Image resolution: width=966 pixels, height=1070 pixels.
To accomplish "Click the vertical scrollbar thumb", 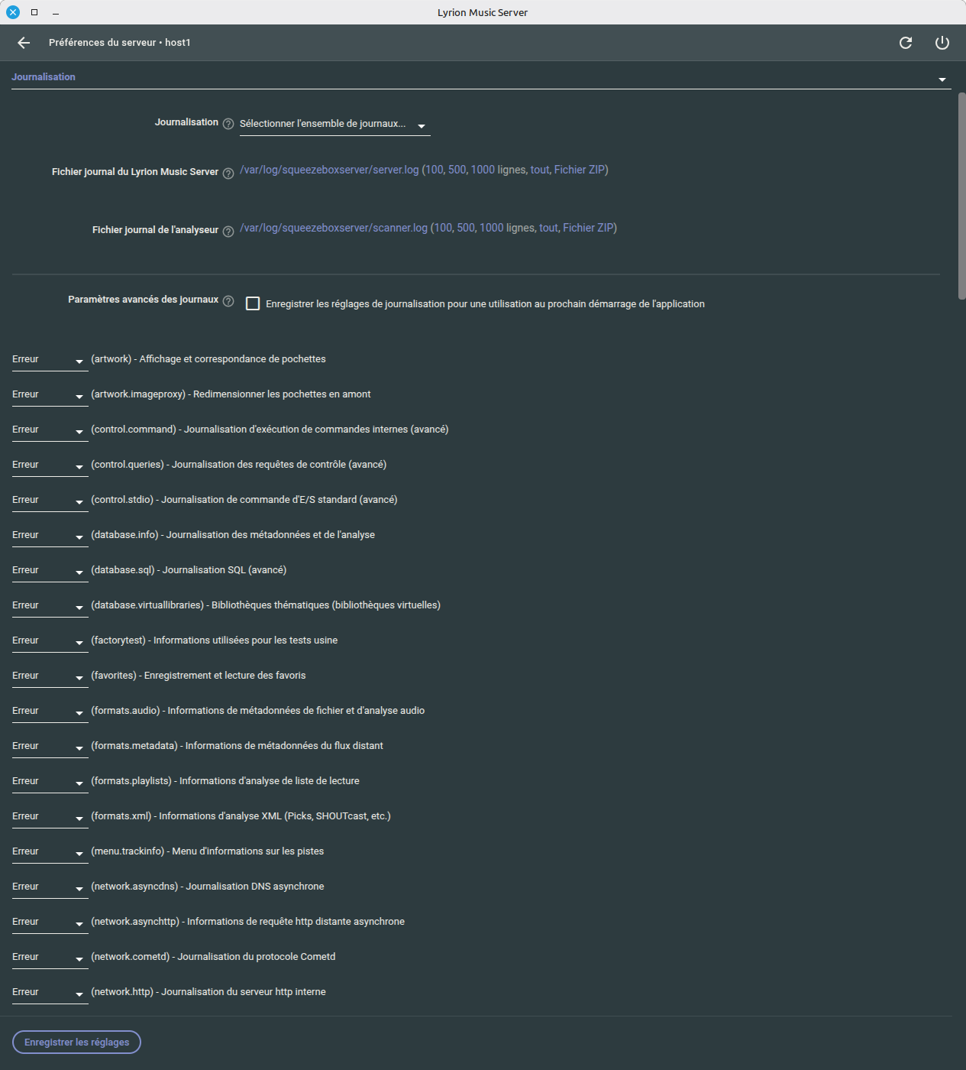I will [x=961, y=196].
